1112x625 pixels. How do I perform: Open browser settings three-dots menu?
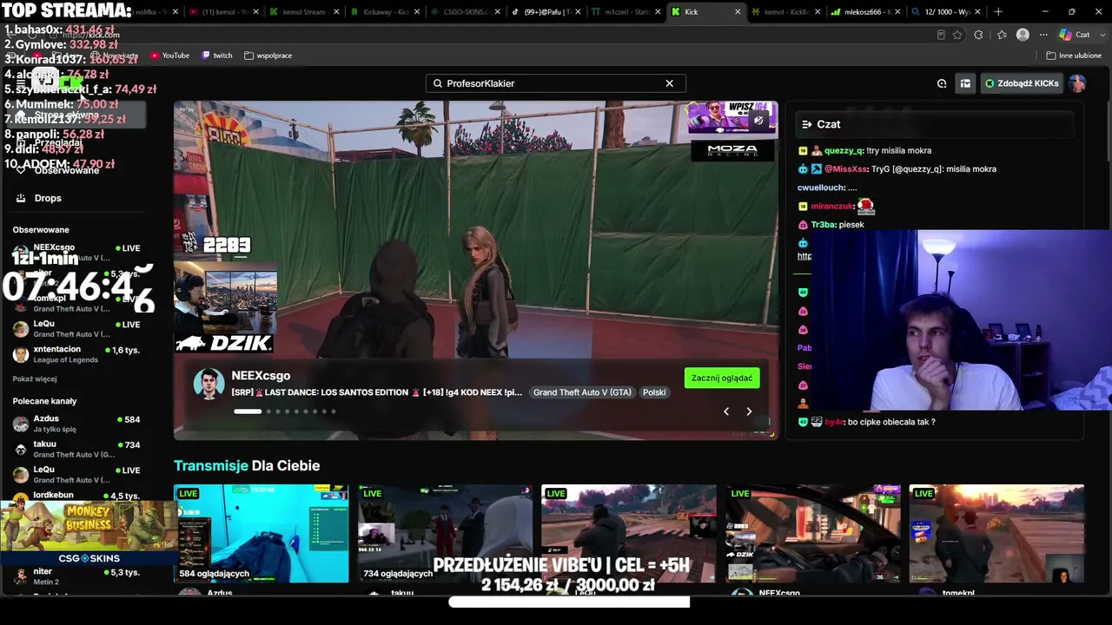(1042, 35)
